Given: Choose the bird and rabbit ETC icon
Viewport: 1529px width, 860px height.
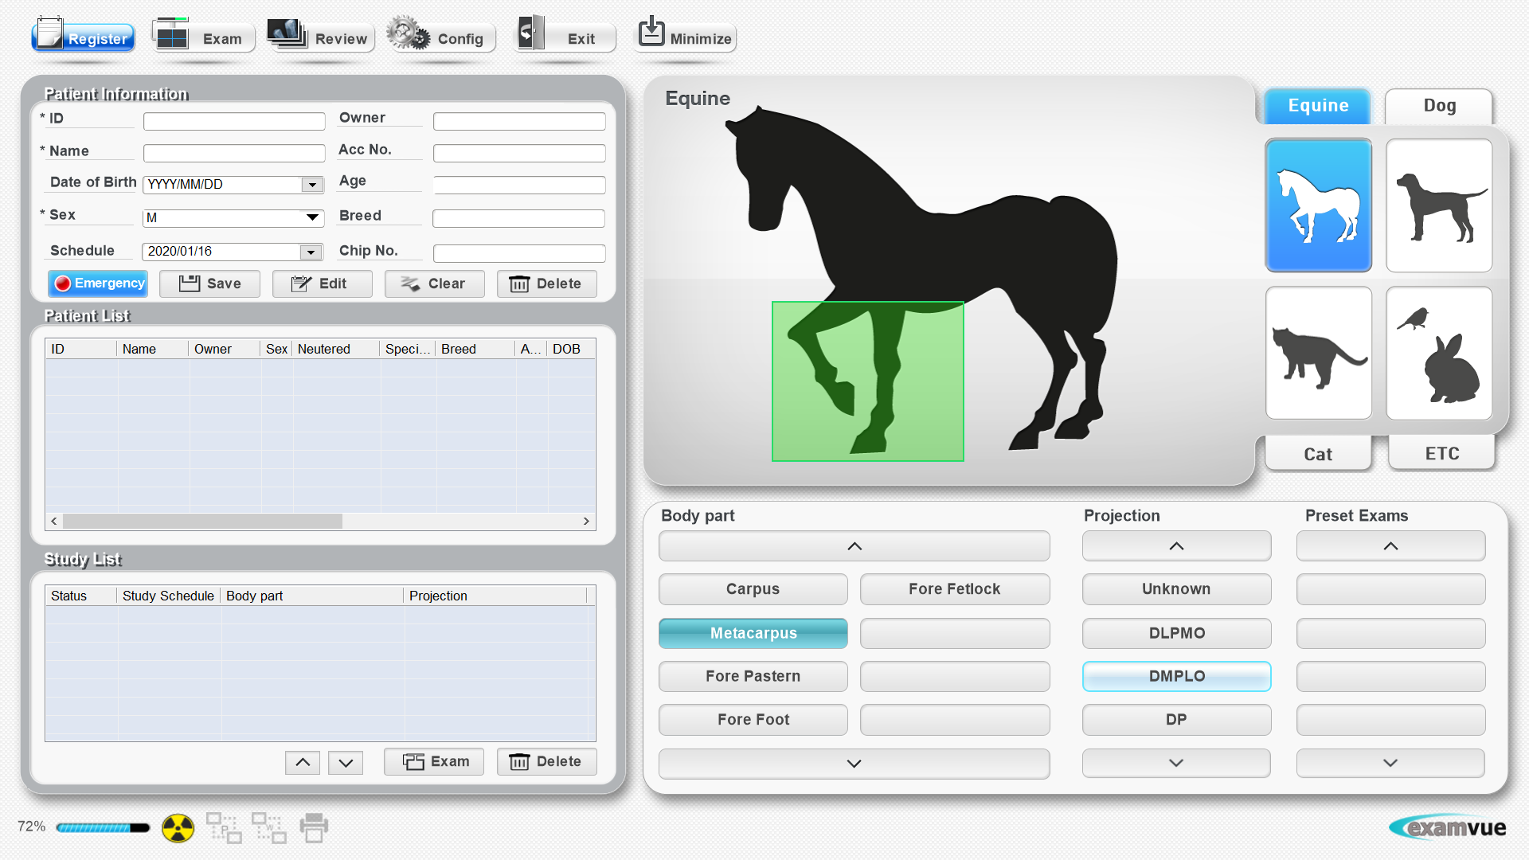Looking at the screenshot, I should [1438, 354].
